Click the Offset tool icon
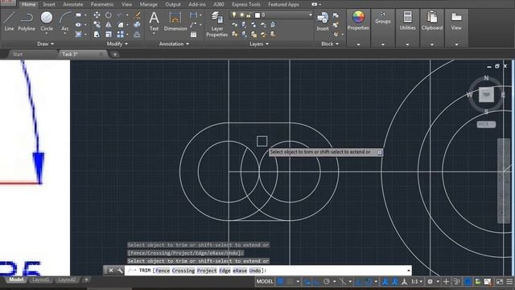Image resolution: width=515 pixels, height=290 pixels. tap(138, 34)
